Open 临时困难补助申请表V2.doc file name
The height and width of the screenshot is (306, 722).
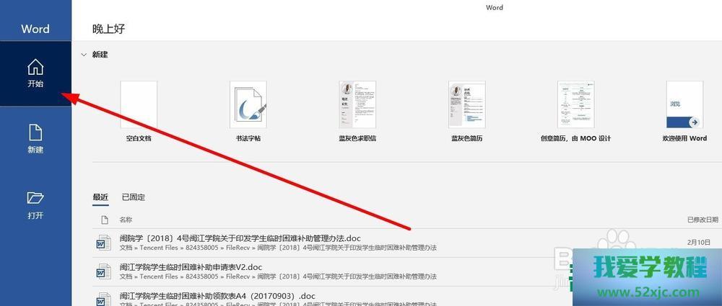click(191, 266)
